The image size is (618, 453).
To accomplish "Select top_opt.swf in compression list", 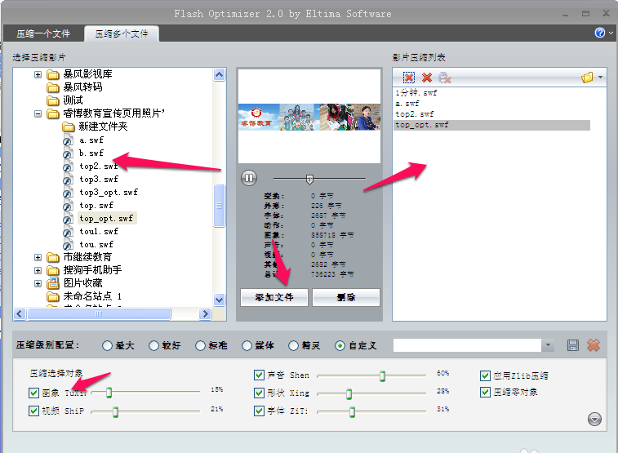I will pos(492,125).
